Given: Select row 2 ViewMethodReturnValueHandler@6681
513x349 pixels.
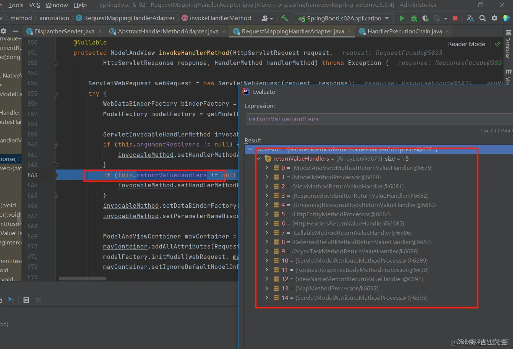Looking at the screenshot, I should [378, 186].
